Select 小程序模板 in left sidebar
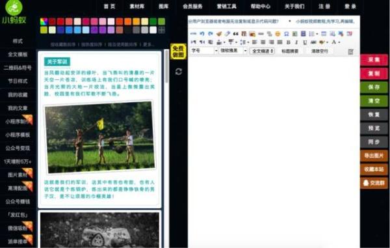This screenshot has width=390, height=248. [18, 135]
